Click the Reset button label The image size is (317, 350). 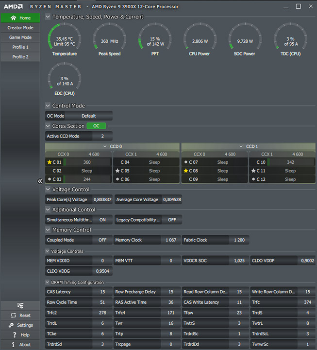click(25, 315)
